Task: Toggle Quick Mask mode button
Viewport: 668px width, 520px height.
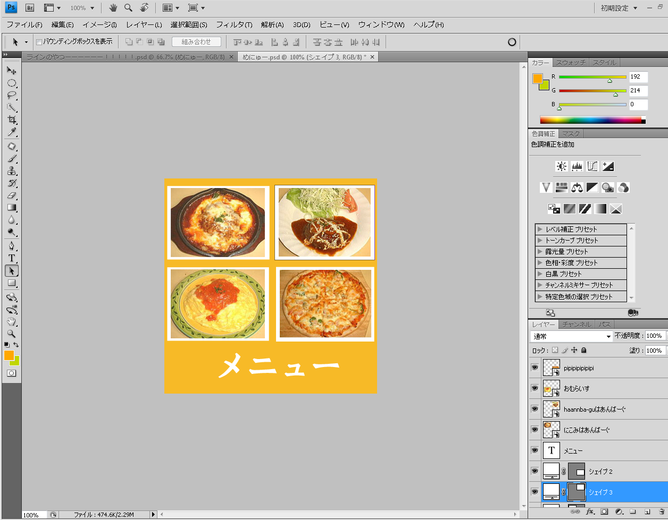Action: [x=12, y=373]
